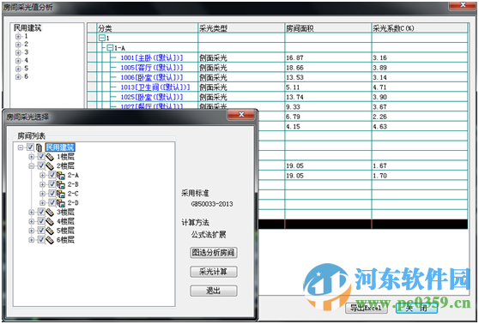The width and height of the screenshot is (479, 324).
Task: Toggle the 2-A checkbox
Action: coord(52,175)
